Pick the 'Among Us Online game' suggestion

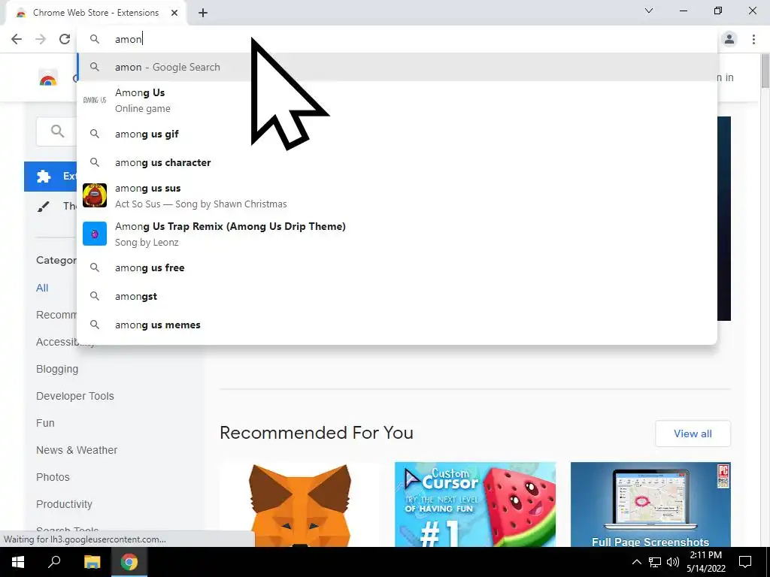point(397,100)
